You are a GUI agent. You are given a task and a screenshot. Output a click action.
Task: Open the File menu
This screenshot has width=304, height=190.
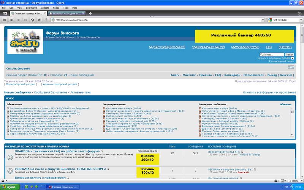coord(4,8)
